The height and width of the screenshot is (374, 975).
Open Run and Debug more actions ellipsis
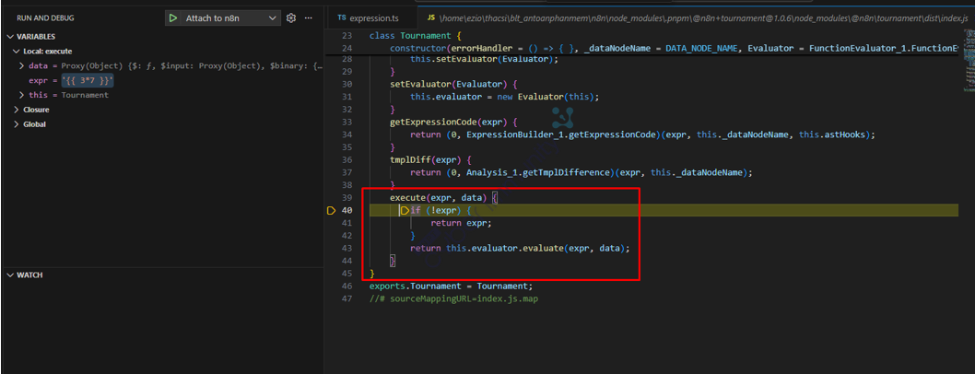[308, 18]
